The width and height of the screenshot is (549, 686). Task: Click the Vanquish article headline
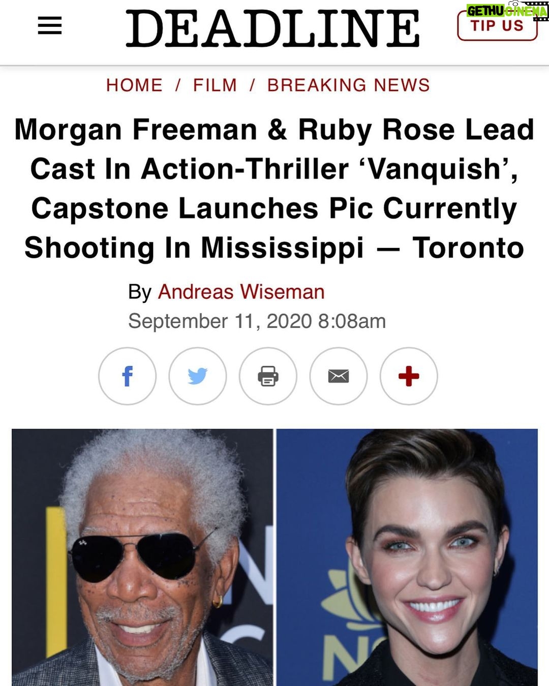coord(274,189)
